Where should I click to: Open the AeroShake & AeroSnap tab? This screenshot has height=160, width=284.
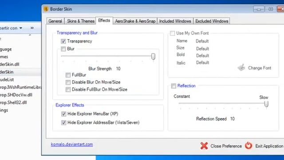[135, 21]
